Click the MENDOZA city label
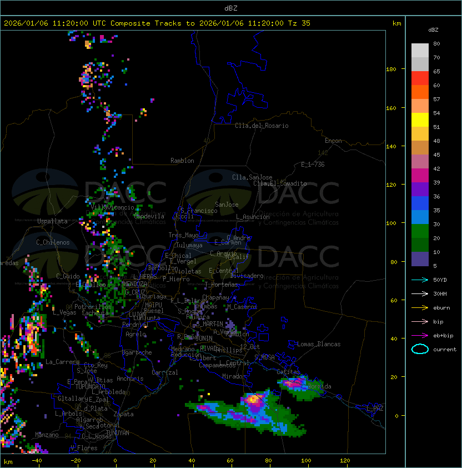The width and height of the screenshot is (462, 468). [x=135, y=283]
